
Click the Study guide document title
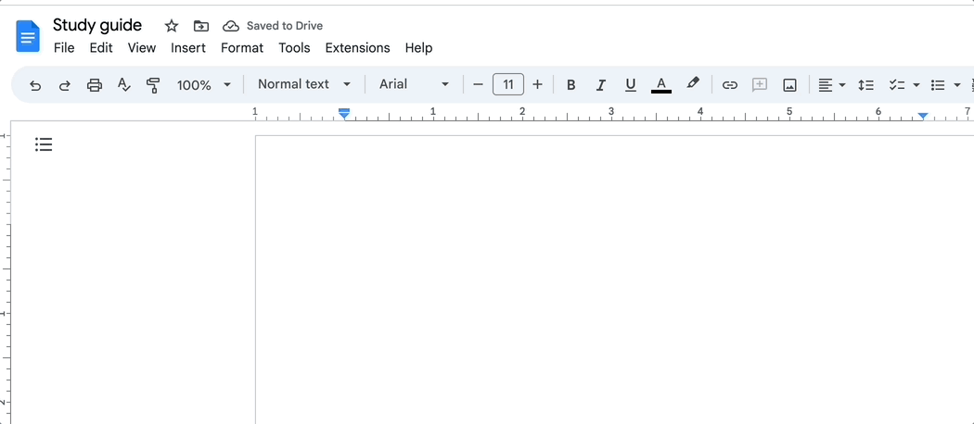pyautogui.click(x=97, y=25)
